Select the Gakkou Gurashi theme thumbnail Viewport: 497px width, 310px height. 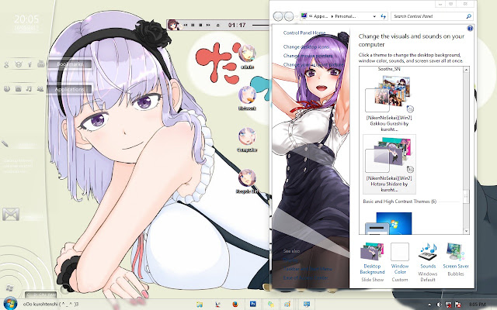point(389,102)
